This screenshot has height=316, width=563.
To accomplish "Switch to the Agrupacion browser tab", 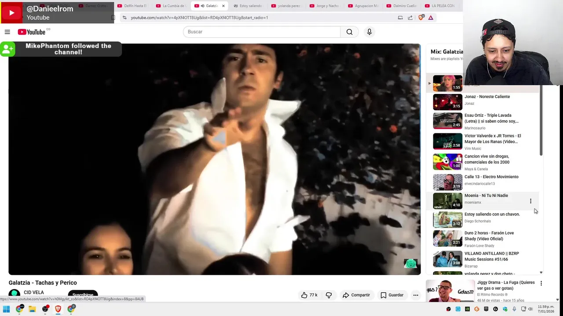I will [x=363, y=6].
